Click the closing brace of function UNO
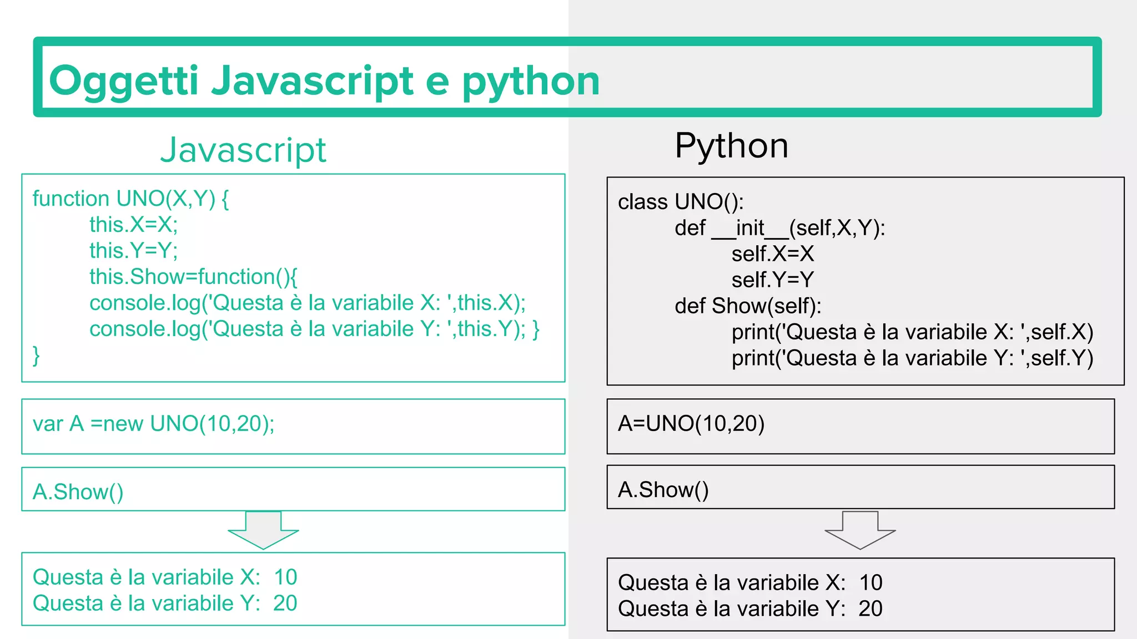 (x=36, y=355)
